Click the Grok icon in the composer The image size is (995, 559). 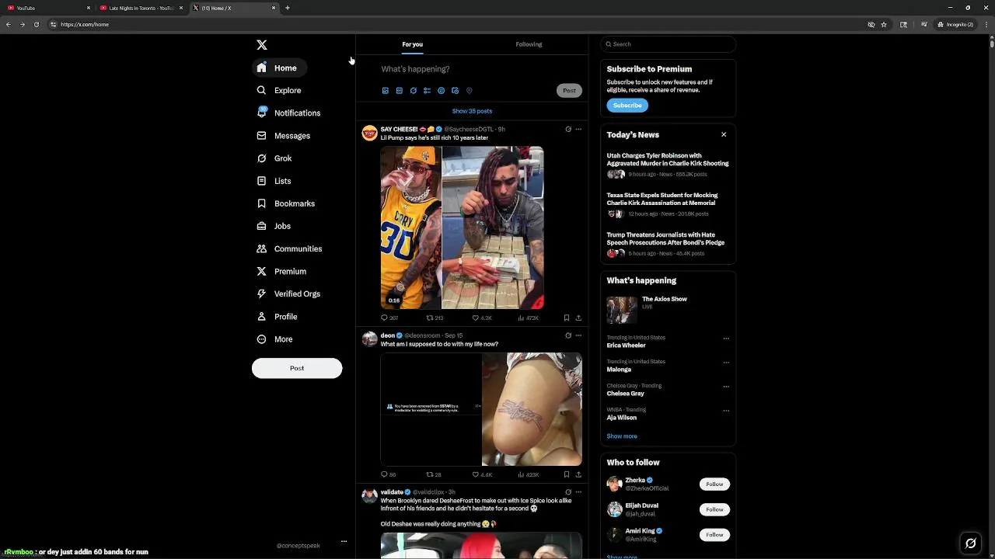click(x=413, y=91)
